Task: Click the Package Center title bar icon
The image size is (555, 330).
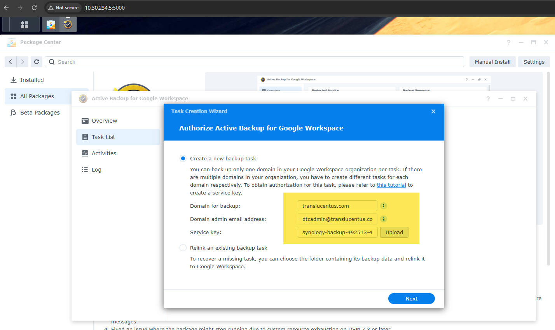Action: click(12, 42)
